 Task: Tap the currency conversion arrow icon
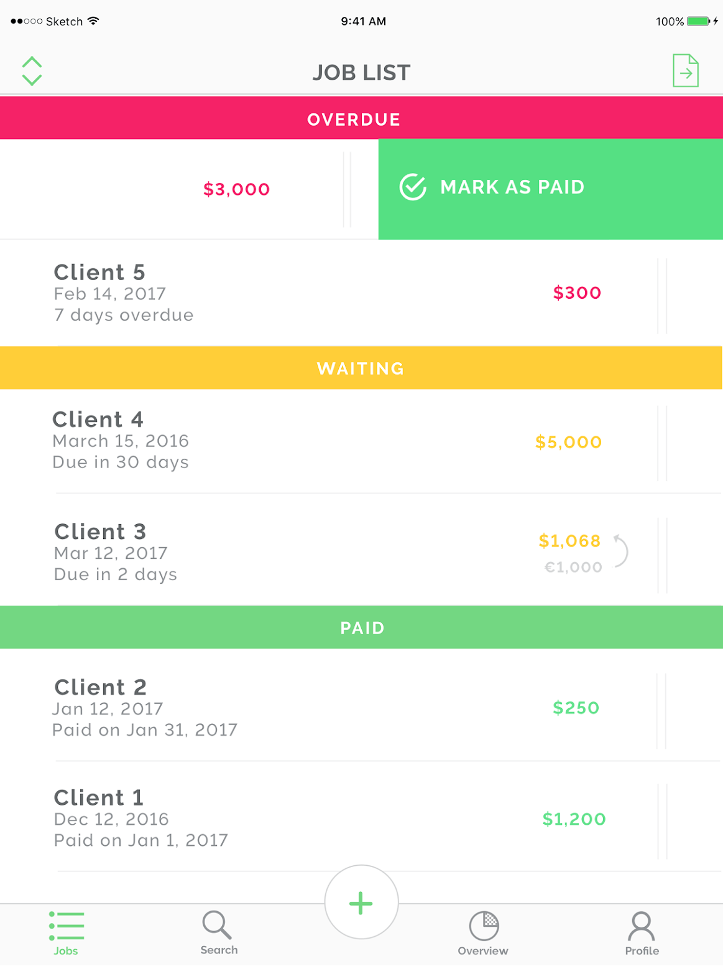(x=621, y=551)
